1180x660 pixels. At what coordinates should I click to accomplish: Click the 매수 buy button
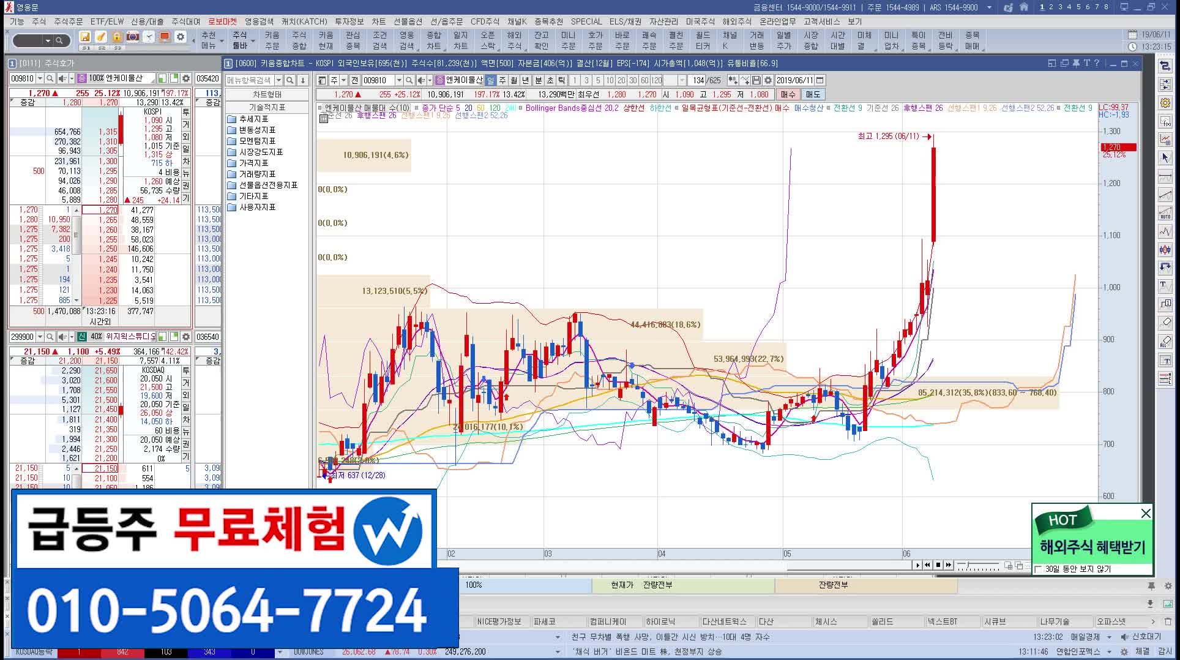click(x=788, y=94)
